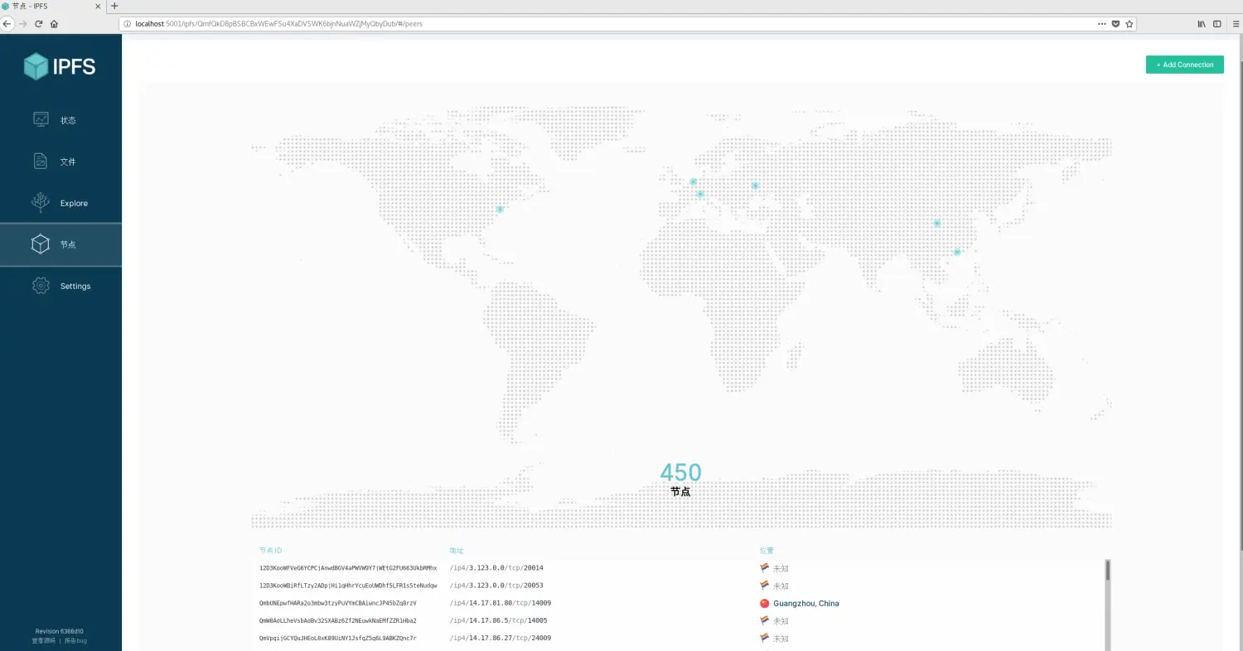Click the browser forward button
This screenshot has height=651, width=1243.
(x=23, y=24)
